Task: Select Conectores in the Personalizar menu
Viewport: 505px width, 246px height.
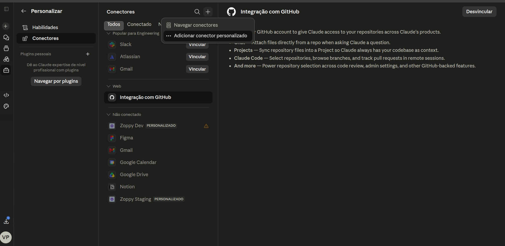Action: [56, 38]
